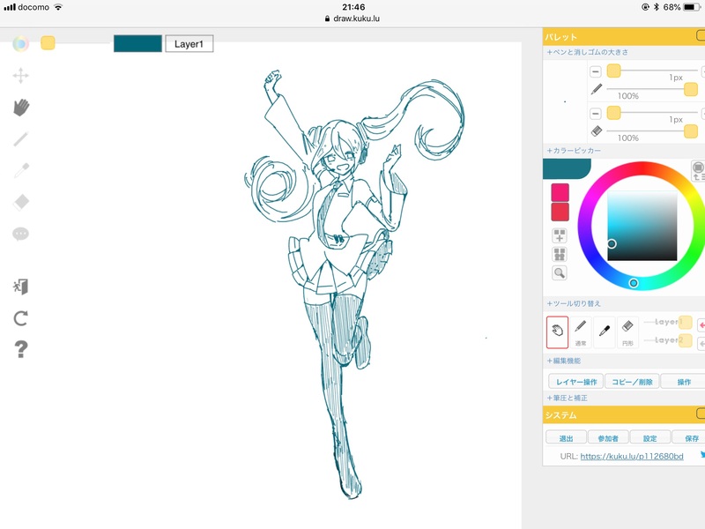Toggle Layer1 yellow button in tool switcher
This screenshot has height=529, width=705.
click(x=686, y=322)
